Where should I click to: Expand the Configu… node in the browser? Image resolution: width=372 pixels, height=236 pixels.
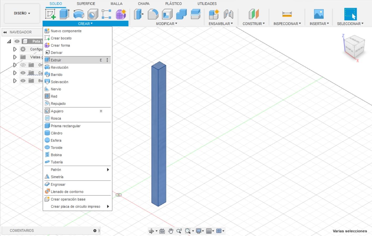pos(15,49)
